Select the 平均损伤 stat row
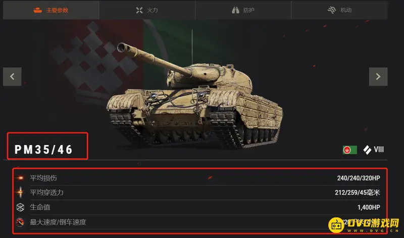Screen dimensions: 404x238 pos(198,178)
